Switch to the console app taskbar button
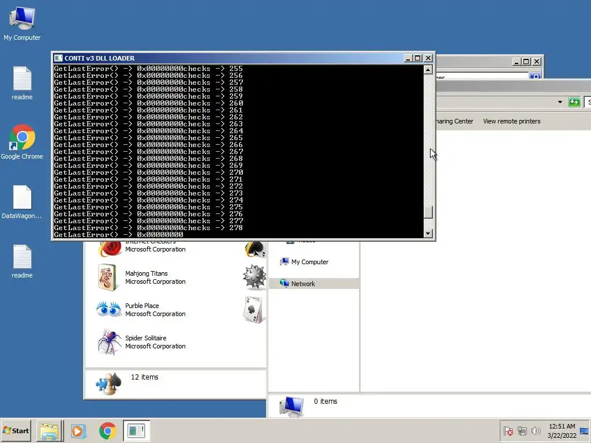The image size is (591, 443). coord(136,430)
